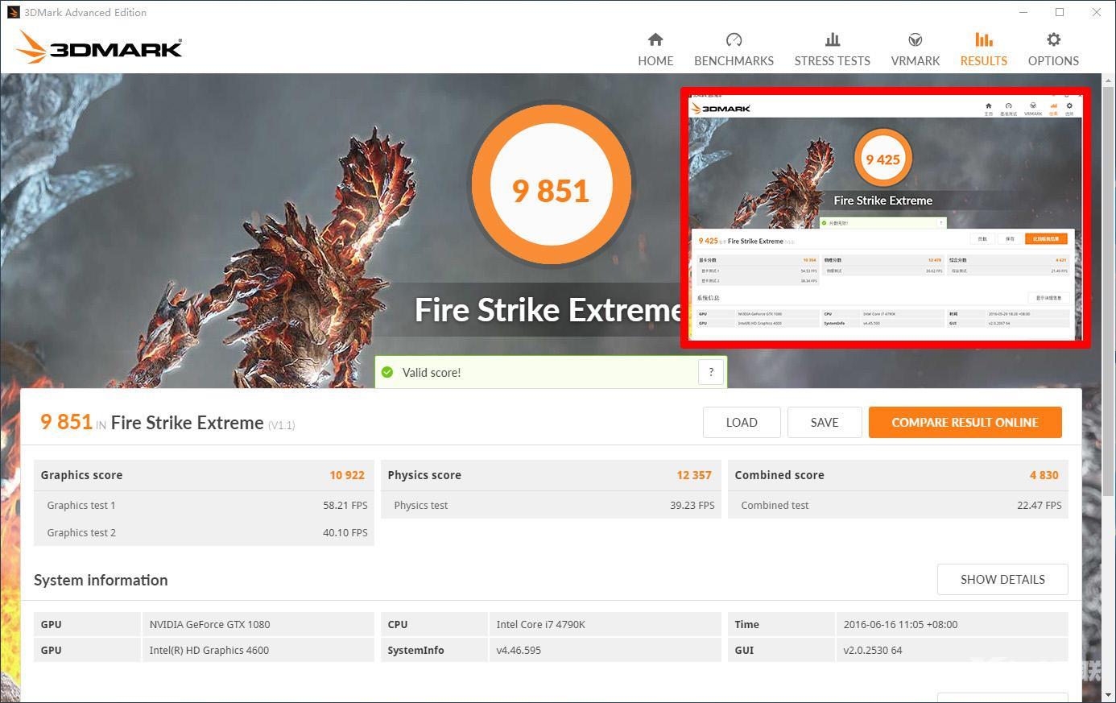
Task: Click SHOW DETAILS button
Action: (1002, 579)
